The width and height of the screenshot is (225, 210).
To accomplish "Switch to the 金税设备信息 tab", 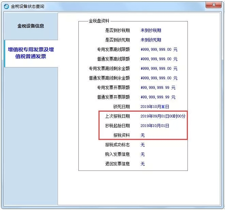I will pos(31,26).
